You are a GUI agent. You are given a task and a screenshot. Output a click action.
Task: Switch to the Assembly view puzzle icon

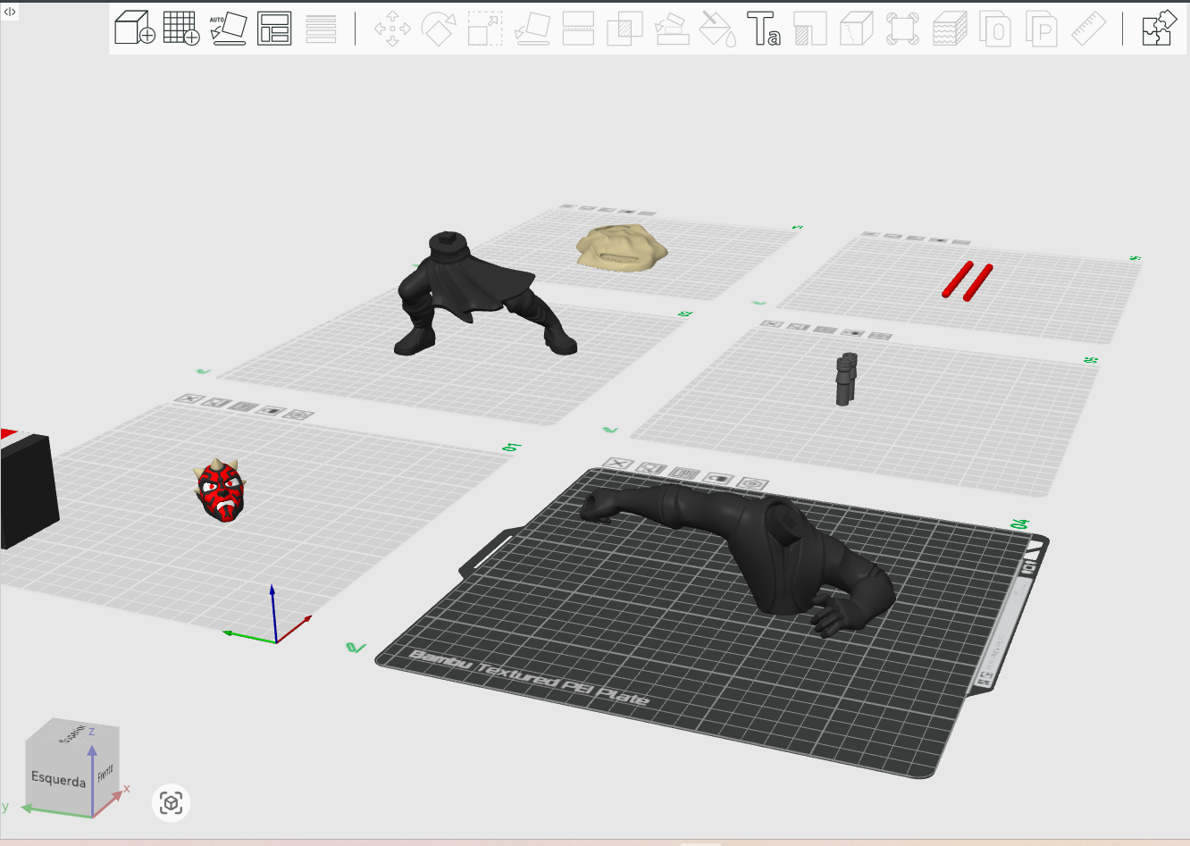coord(1159,29)
